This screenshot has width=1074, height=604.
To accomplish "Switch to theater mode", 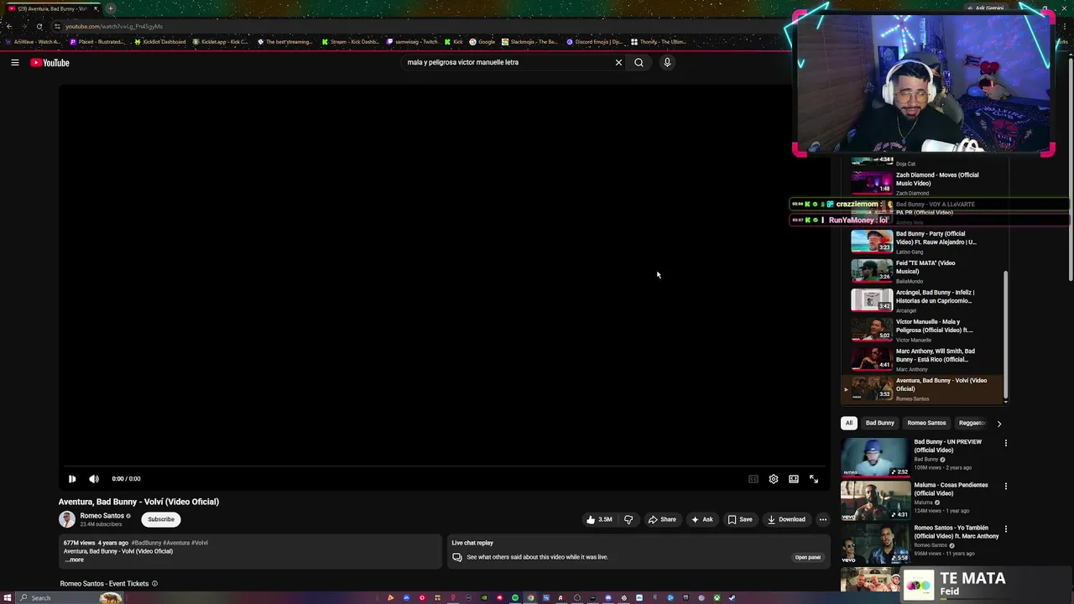I will point(794,479).
